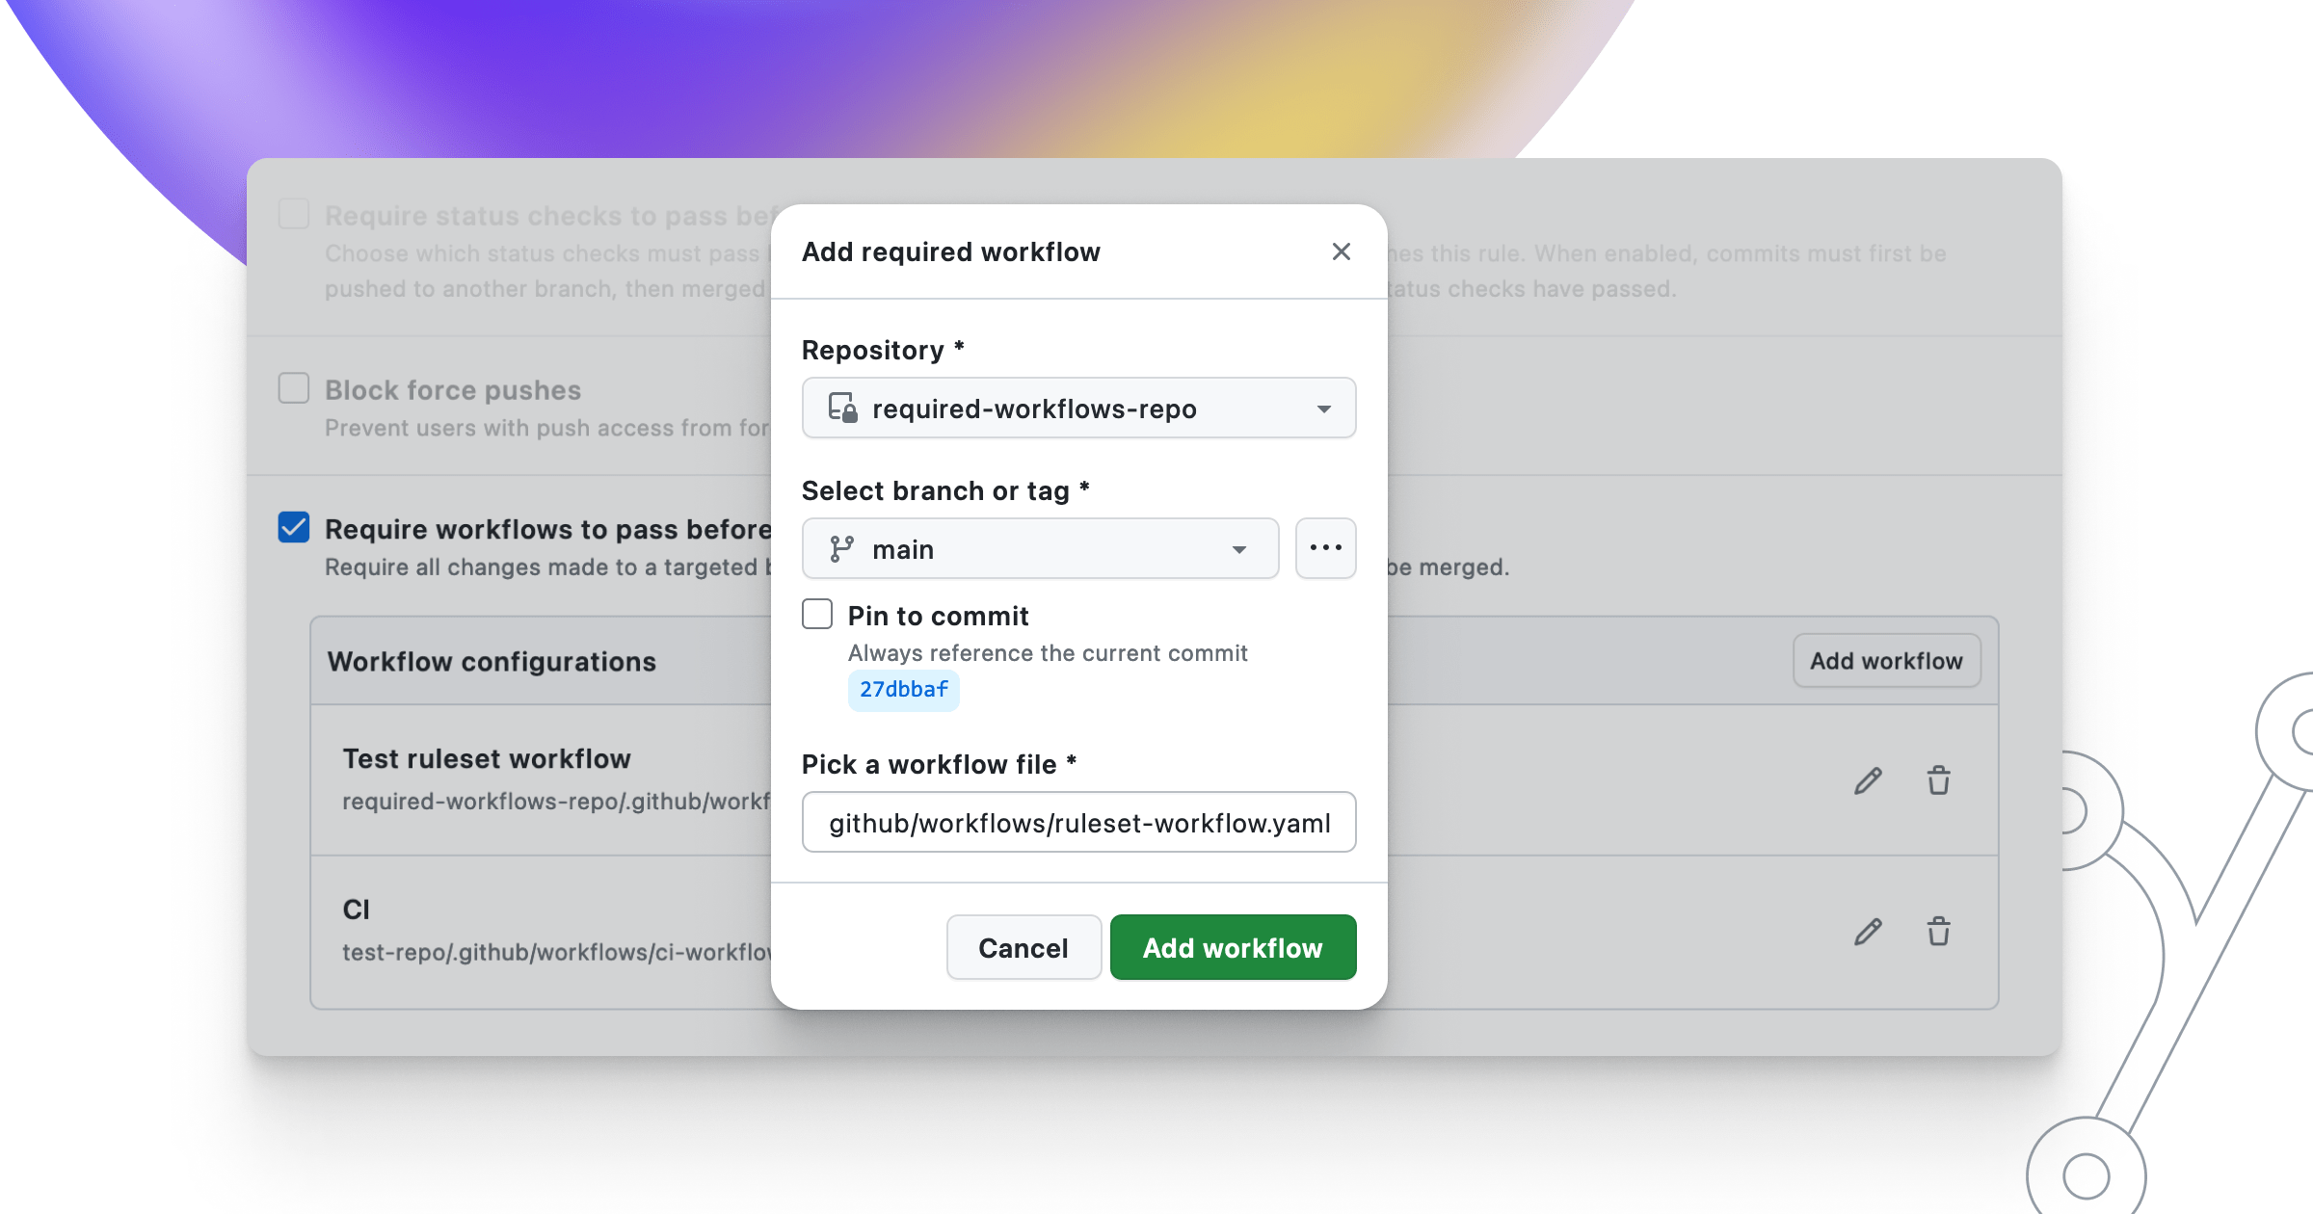Click the ellipsis icon next to branch dropdown
2313x1214 pixels.
click(1325, 547)
